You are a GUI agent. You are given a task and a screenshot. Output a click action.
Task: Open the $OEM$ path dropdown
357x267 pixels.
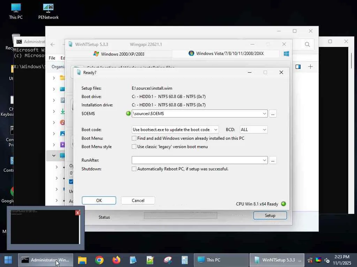pos(264,114)
